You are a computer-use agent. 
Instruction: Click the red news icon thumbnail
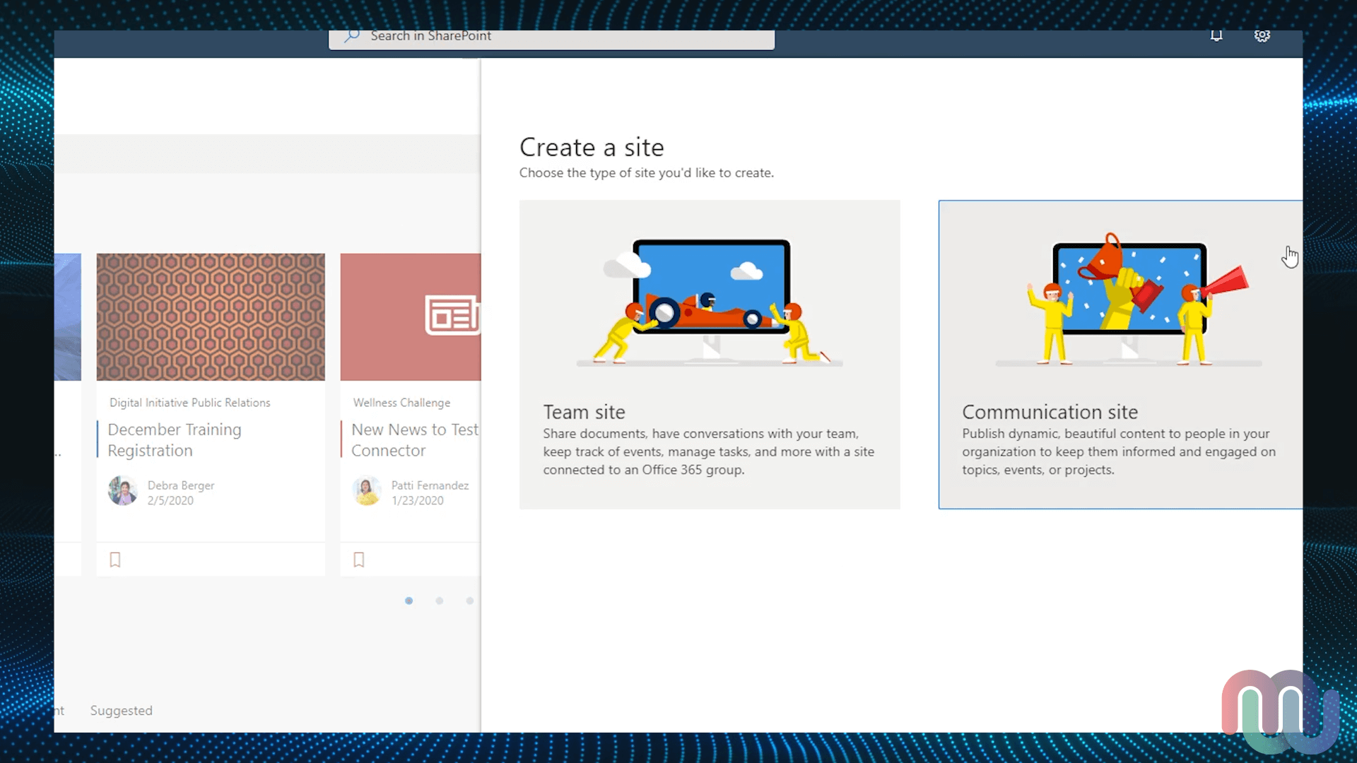[411, 317]
